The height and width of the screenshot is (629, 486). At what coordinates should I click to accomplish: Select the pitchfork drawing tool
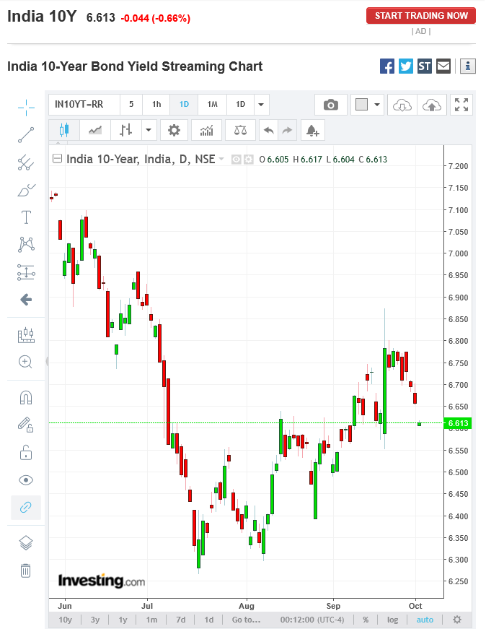click(26, 162)
